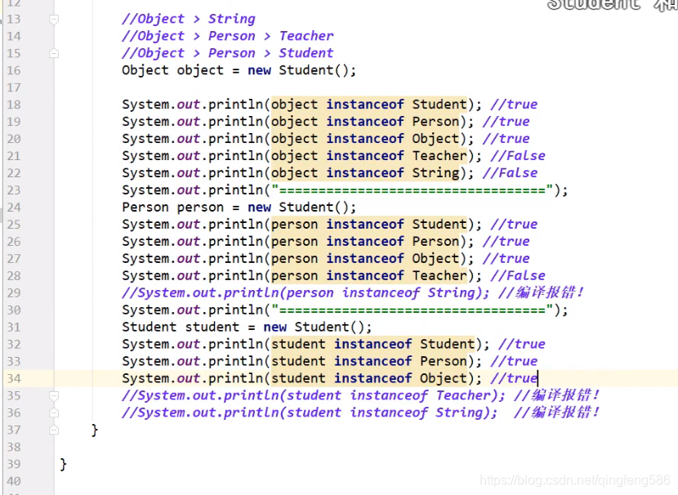The image size is (678, 495).
Task: Click 'person instanceof Teacher' expression on line 28
Action: pos(369,276)
